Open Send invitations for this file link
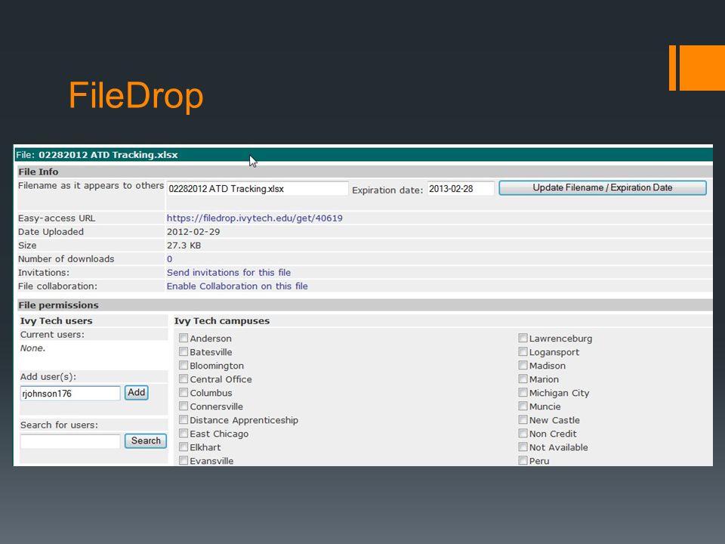Screen dimensions: 725x544 (229, 273)
